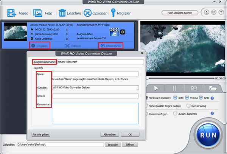
Task: Take a snapshot with camera icon
Action: pyautogui.click(x=194, y=88)
